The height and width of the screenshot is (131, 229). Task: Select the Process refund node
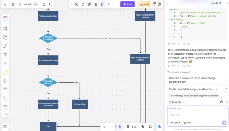point(80,104)
